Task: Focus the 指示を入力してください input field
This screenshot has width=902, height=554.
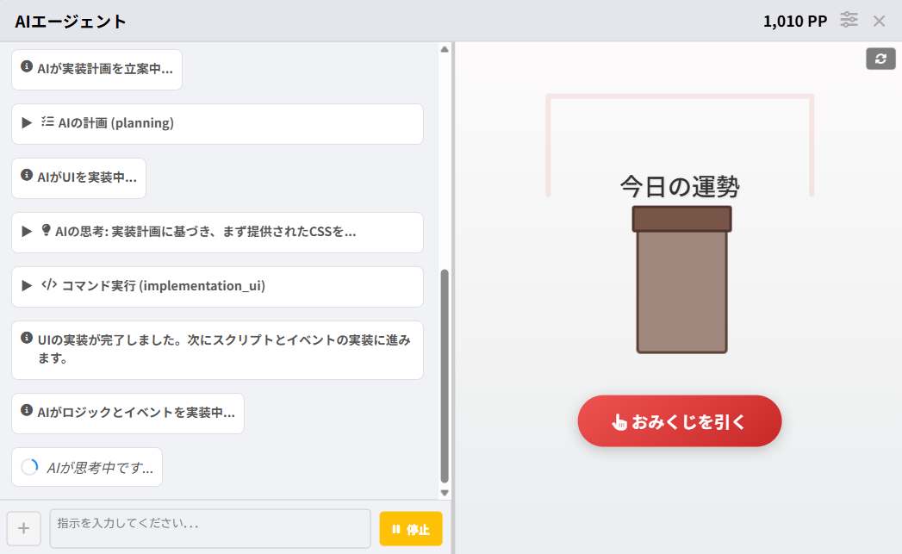Action: pyautogui.click(x=210, y=528)
